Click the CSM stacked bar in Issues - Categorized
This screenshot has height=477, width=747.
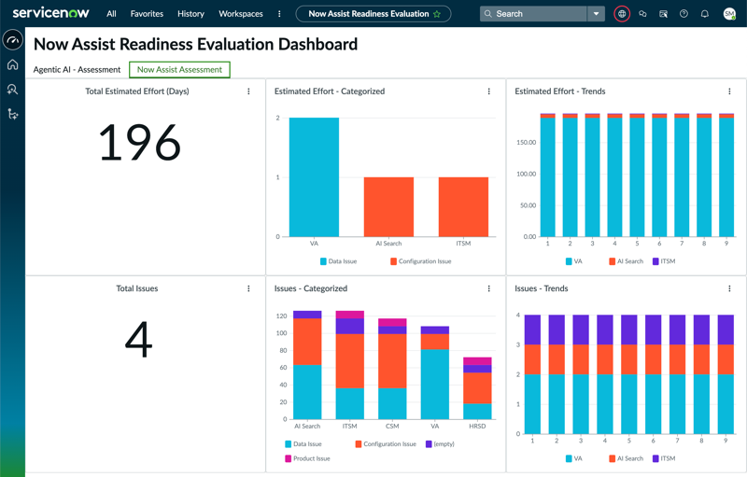tap(392, 369)
